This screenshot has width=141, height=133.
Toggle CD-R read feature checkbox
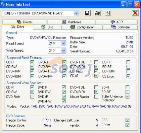[32, 62]
